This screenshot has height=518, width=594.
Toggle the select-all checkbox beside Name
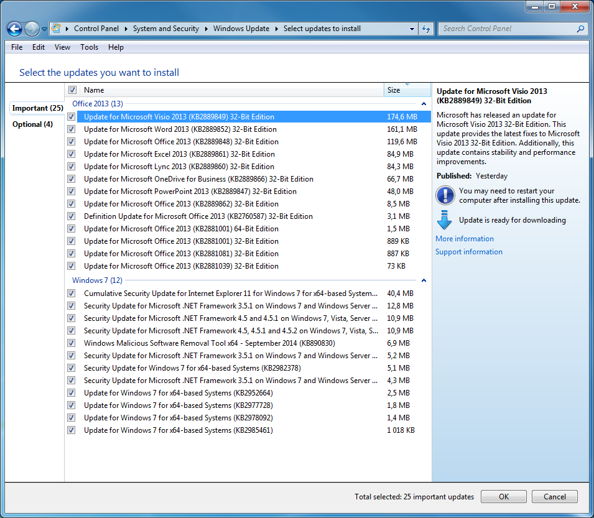pyautogui.click(x=72, y=90)
